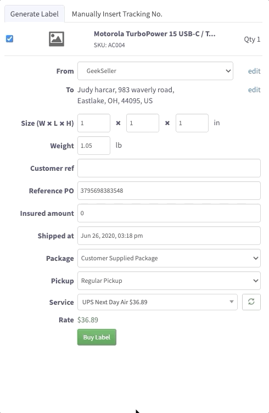Screen dimensions: 269x413
Task: Click the Shipped at date field
Action: [x=169, y=236]
